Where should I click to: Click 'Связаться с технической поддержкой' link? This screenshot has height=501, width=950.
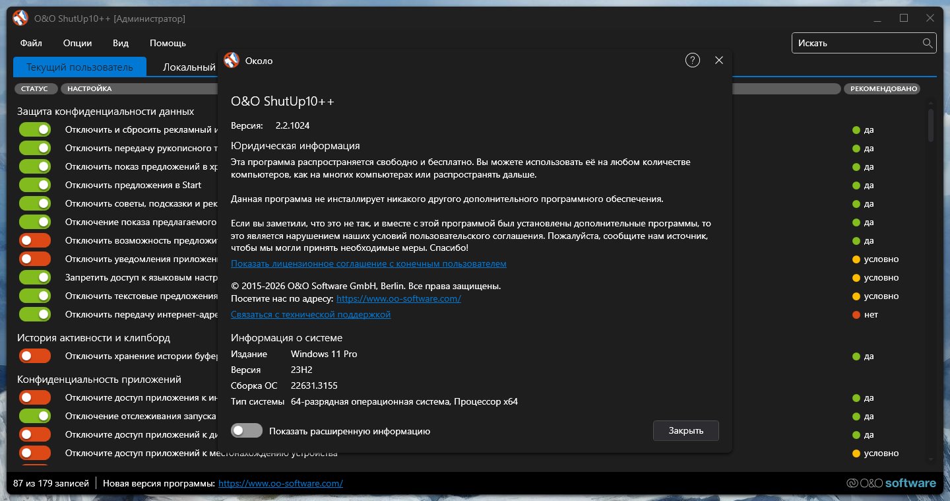coord(310,314)
